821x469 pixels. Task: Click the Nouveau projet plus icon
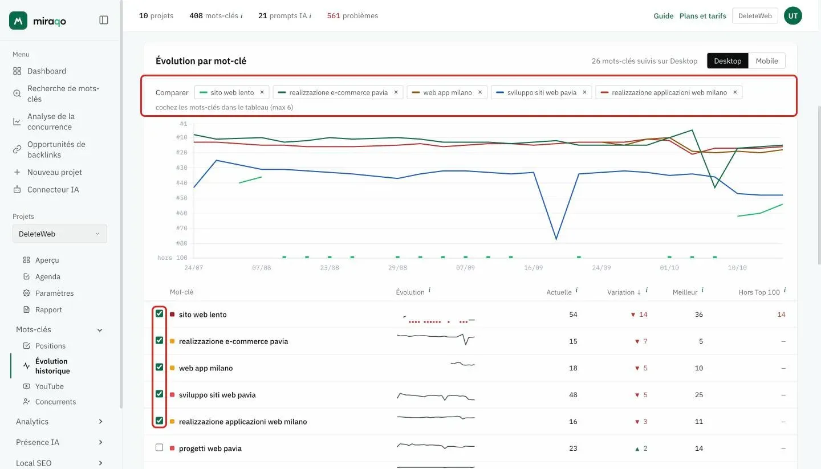[17, 172]
